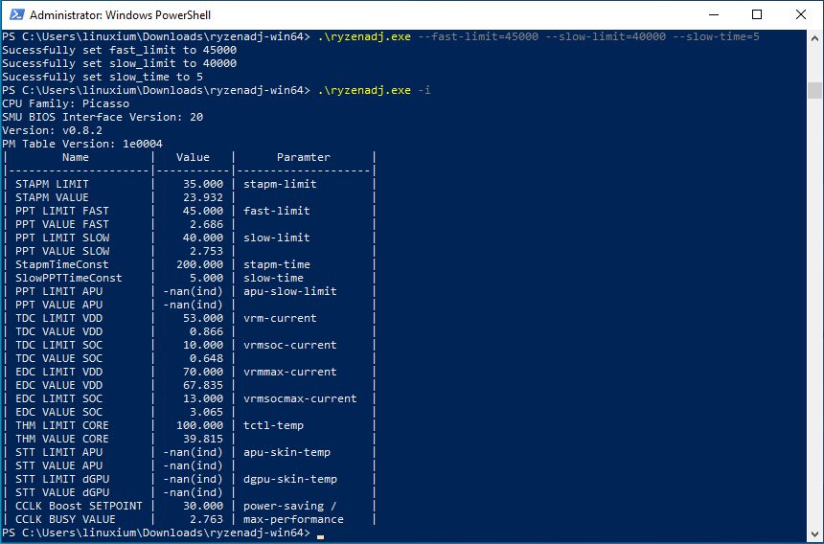Click the 'PPT LIMIT FAST' row name

[62, 211]
